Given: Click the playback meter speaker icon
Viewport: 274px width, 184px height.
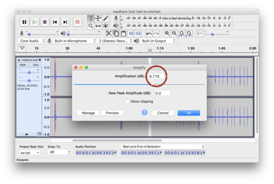Looking at the screenshot, I should 116,26.
